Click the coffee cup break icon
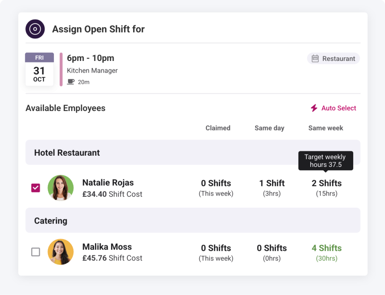This screenshot has height=295, width=385. (70, 82)
